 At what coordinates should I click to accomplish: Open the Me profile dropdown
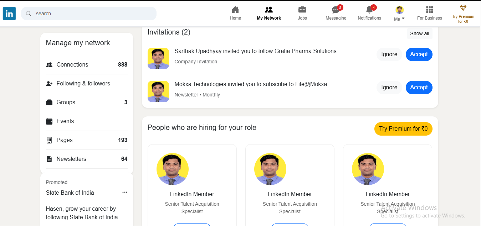pyautogui.click(x=399, y=14)
